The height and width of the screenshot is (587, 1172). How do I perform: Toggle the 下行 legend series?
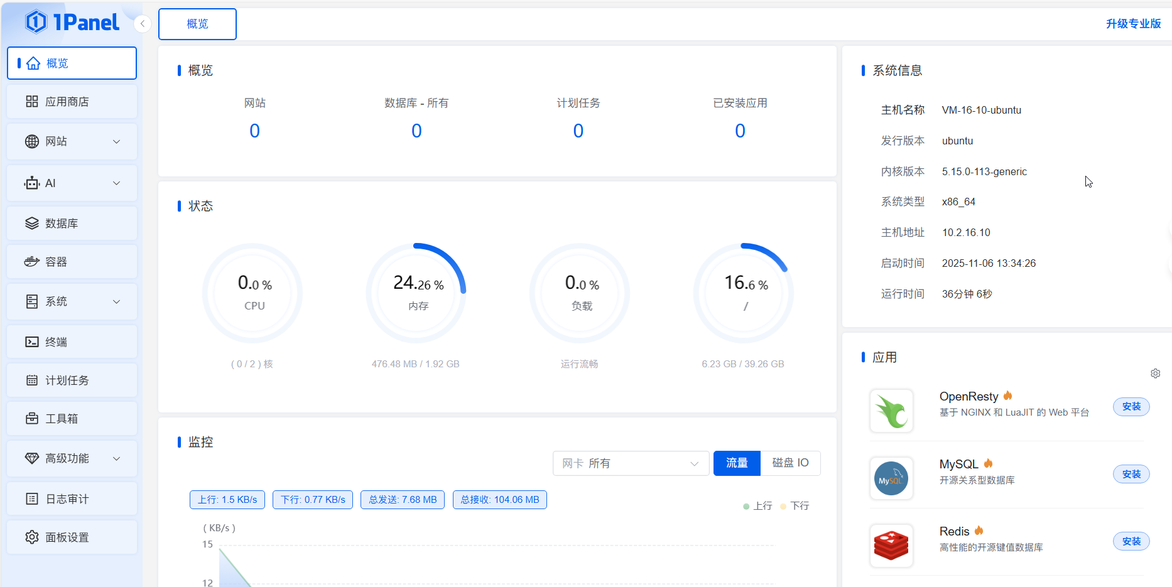(795, 506)
